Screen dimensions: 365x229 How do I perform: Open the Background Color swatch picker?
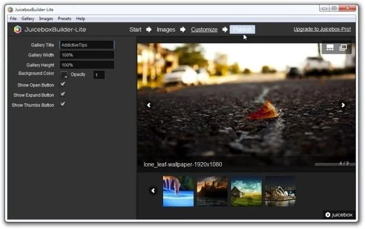pyautogui.click(x=64, y=75)
